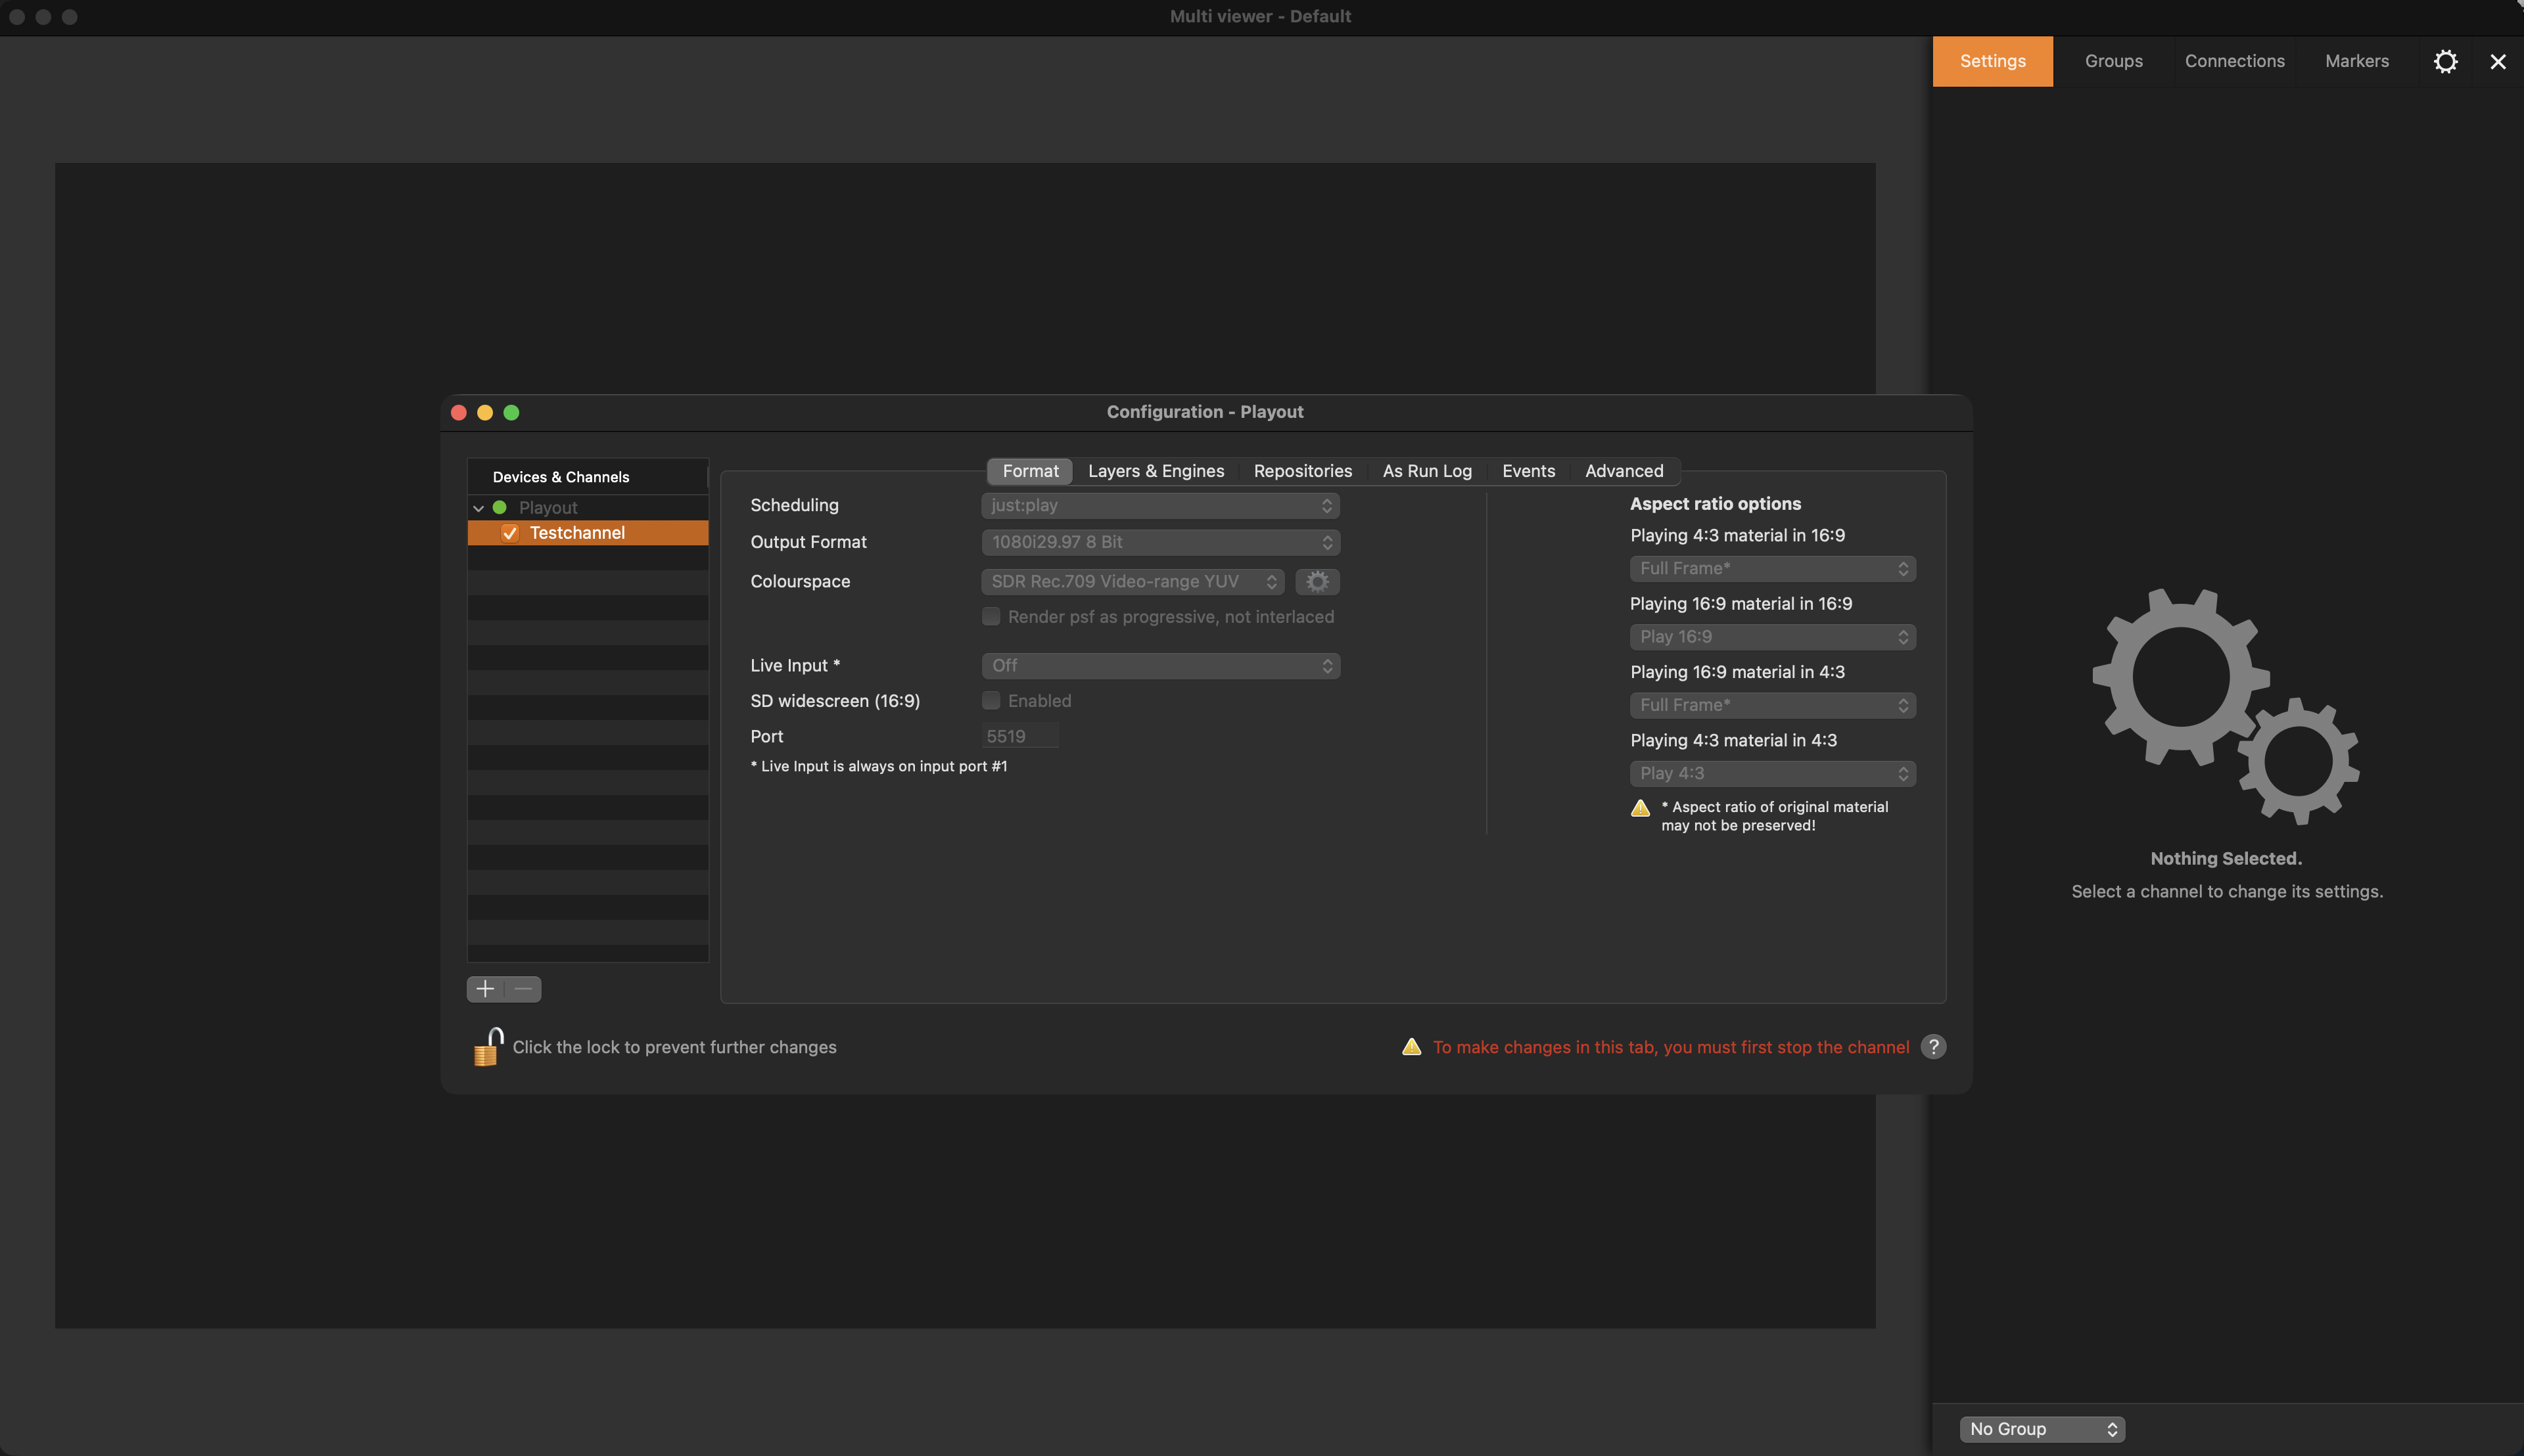This screenshot has width=2524, height=1456.
Task: Collapse the Playout tree node
Action: click(x=479, y=508)
